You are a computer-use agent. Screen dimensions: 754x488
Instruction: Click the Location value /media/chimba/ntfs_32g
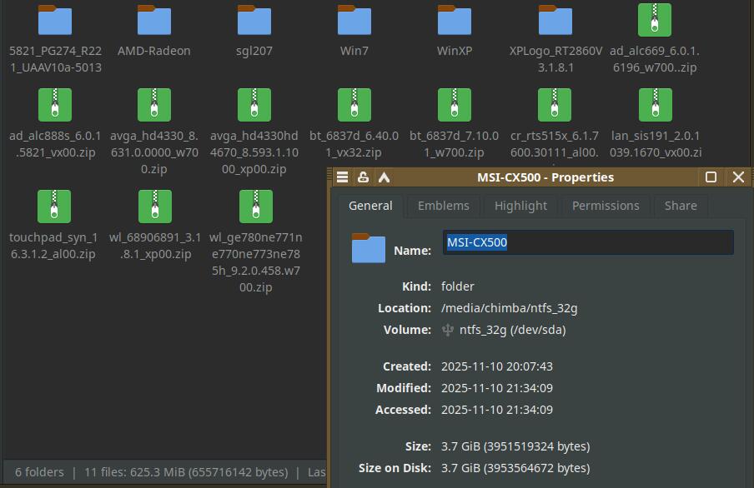(x=510, y=308)
